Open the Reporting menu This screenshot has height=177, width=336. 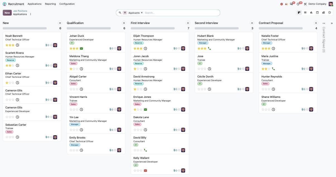coord(50,4)
